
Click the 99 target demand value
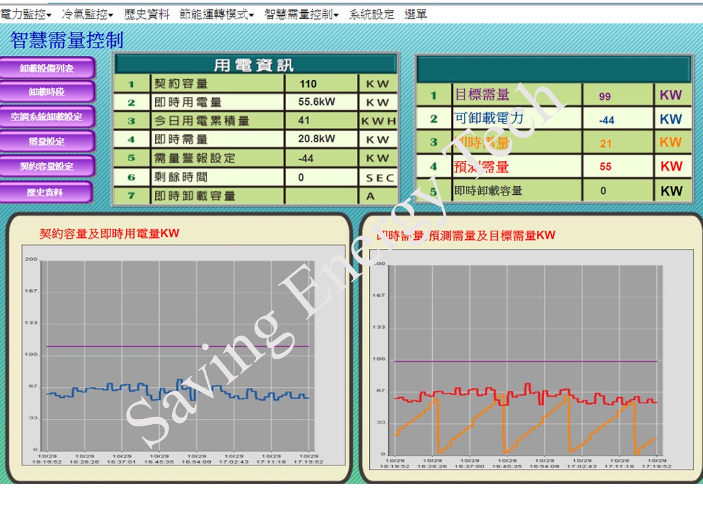605,96
